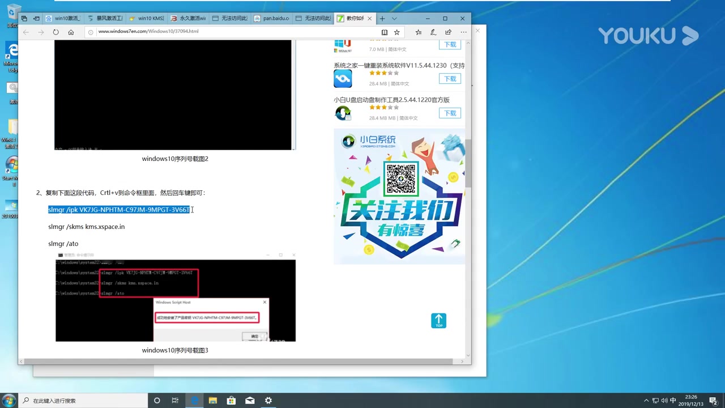Screen dimensions: 725x408
Task: Download 小白U盘启动盘制作工具 via 下载 button
Action: pyautogui.click(x=450, y=113)
